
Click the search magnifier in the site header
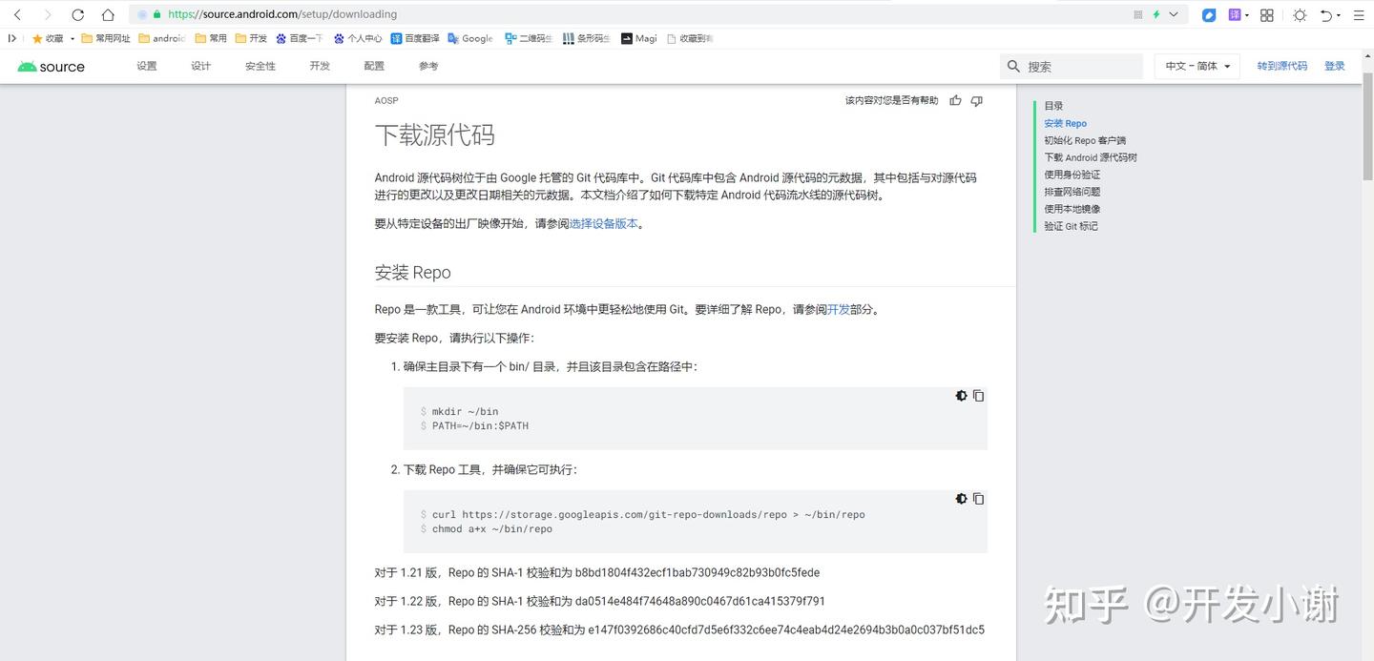[x=1013, y=66]
